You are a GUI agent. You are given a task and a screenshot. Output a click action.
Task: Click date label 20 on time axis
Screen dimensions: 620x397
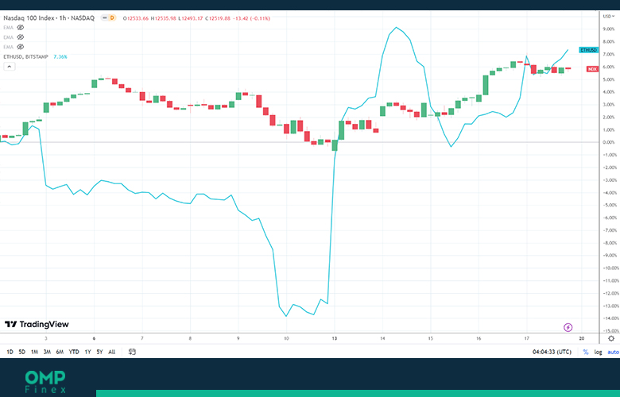click(582, 338)
